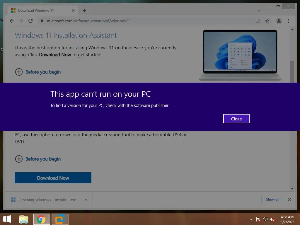Click the Download Now button
The width and height of the screenshot is (300, 225).
pyautogui.click(x=53, y=178)
